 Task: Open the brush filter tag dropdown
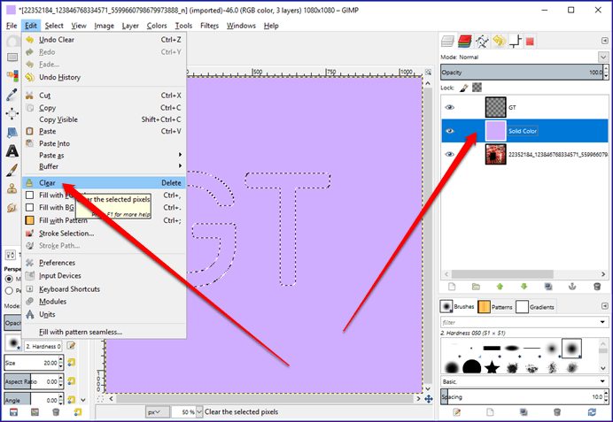click(602, 322)
